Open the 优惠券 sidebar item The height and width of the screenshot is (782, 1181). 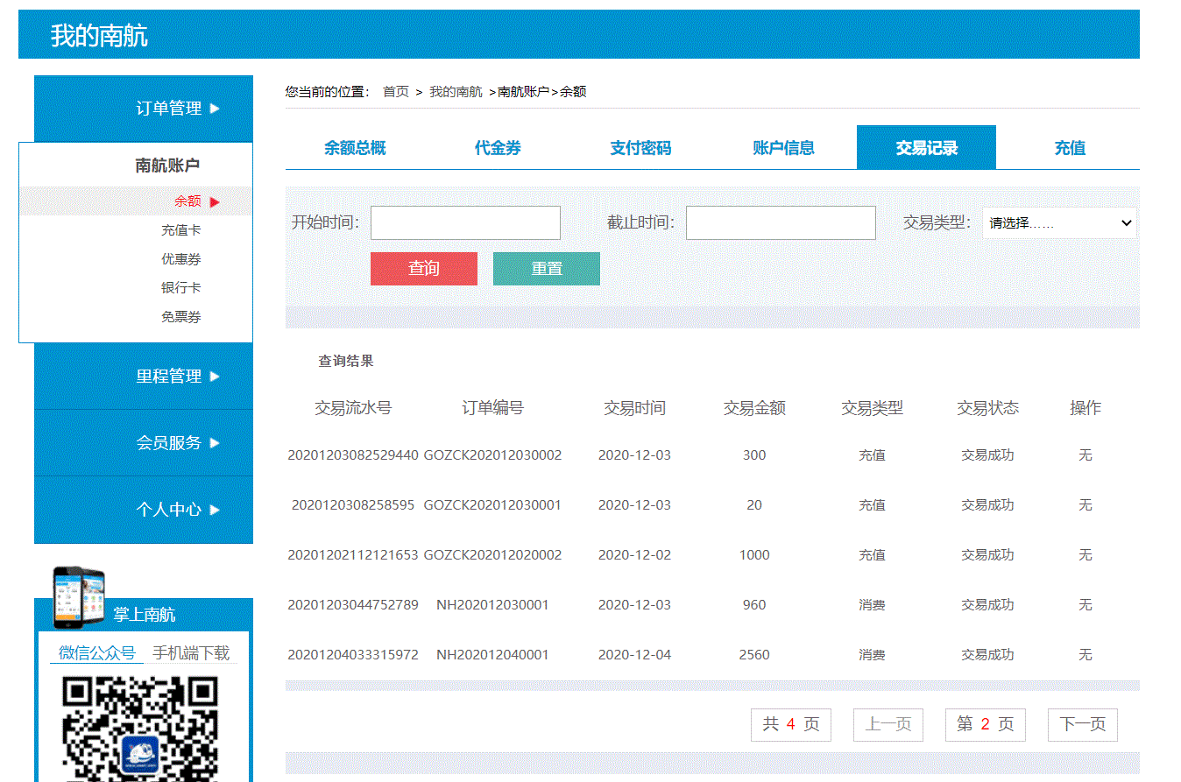(x=180, y=259)
